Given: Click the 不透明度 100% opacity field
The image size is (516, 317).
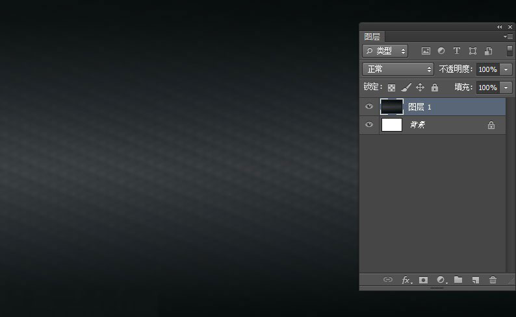Looking at the screenshot, I should pyautogui.click(x=487, y=69).
